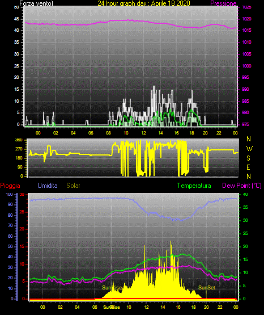The image size is (264, 315).
Task: Click the 24 hour graph date title
Action: 144,3
